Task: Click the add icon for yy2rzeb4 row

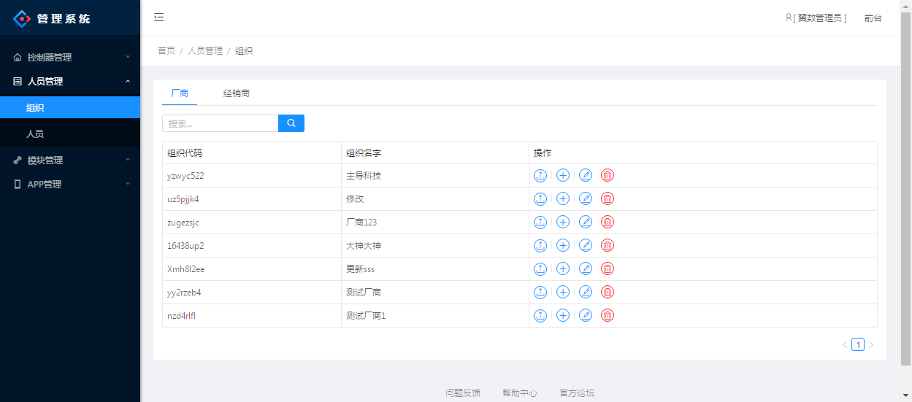Action: pyautogui.click(x=563, y=292)
